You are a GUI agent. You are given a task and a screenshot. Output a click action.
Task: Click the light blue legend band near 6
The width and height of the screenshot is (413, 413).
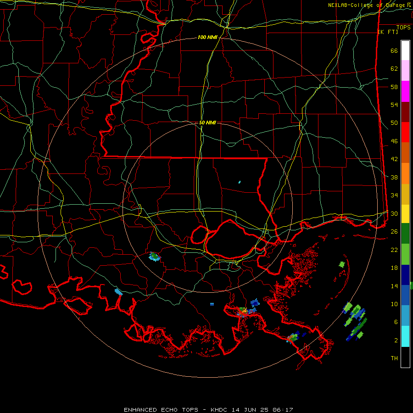click(405, 316)
